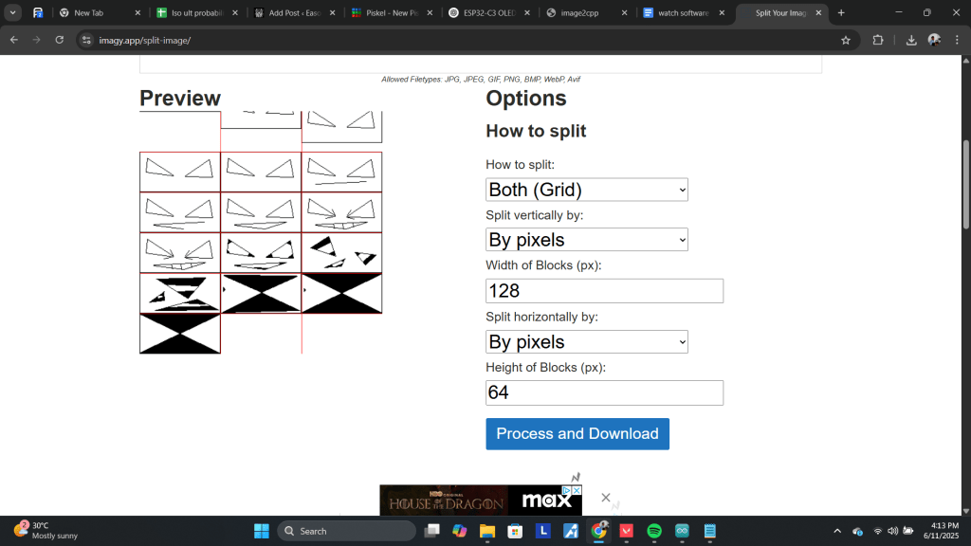Click the page's vertical scrollbar thumb
Image resolution: width=971 pixels, height=546 pixels.
coord(965,183)
